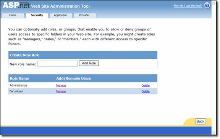Delete the Administrators role
Viewport: 220px width, 139px height.
point(146,85)
